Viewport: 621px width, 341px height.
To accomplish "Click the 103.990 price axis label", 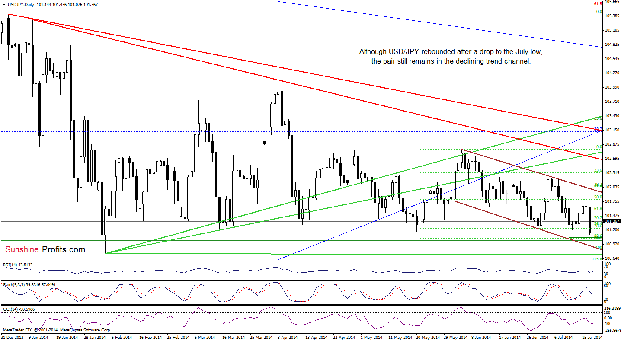I will [611, 87].
